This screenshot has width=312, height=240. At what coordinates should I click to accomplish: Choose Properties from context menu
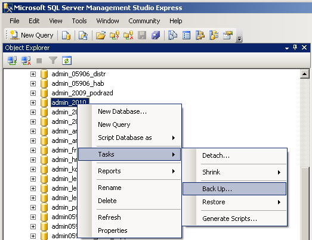129,230
